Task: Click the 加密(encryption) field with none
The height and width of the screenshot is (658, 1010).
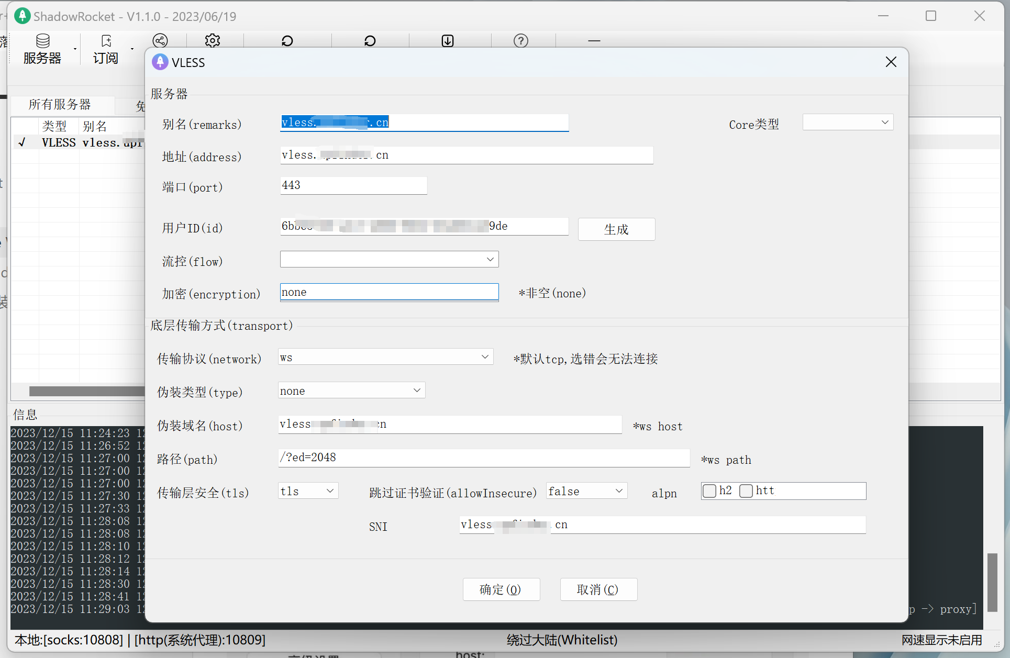Action: (389, 292)
